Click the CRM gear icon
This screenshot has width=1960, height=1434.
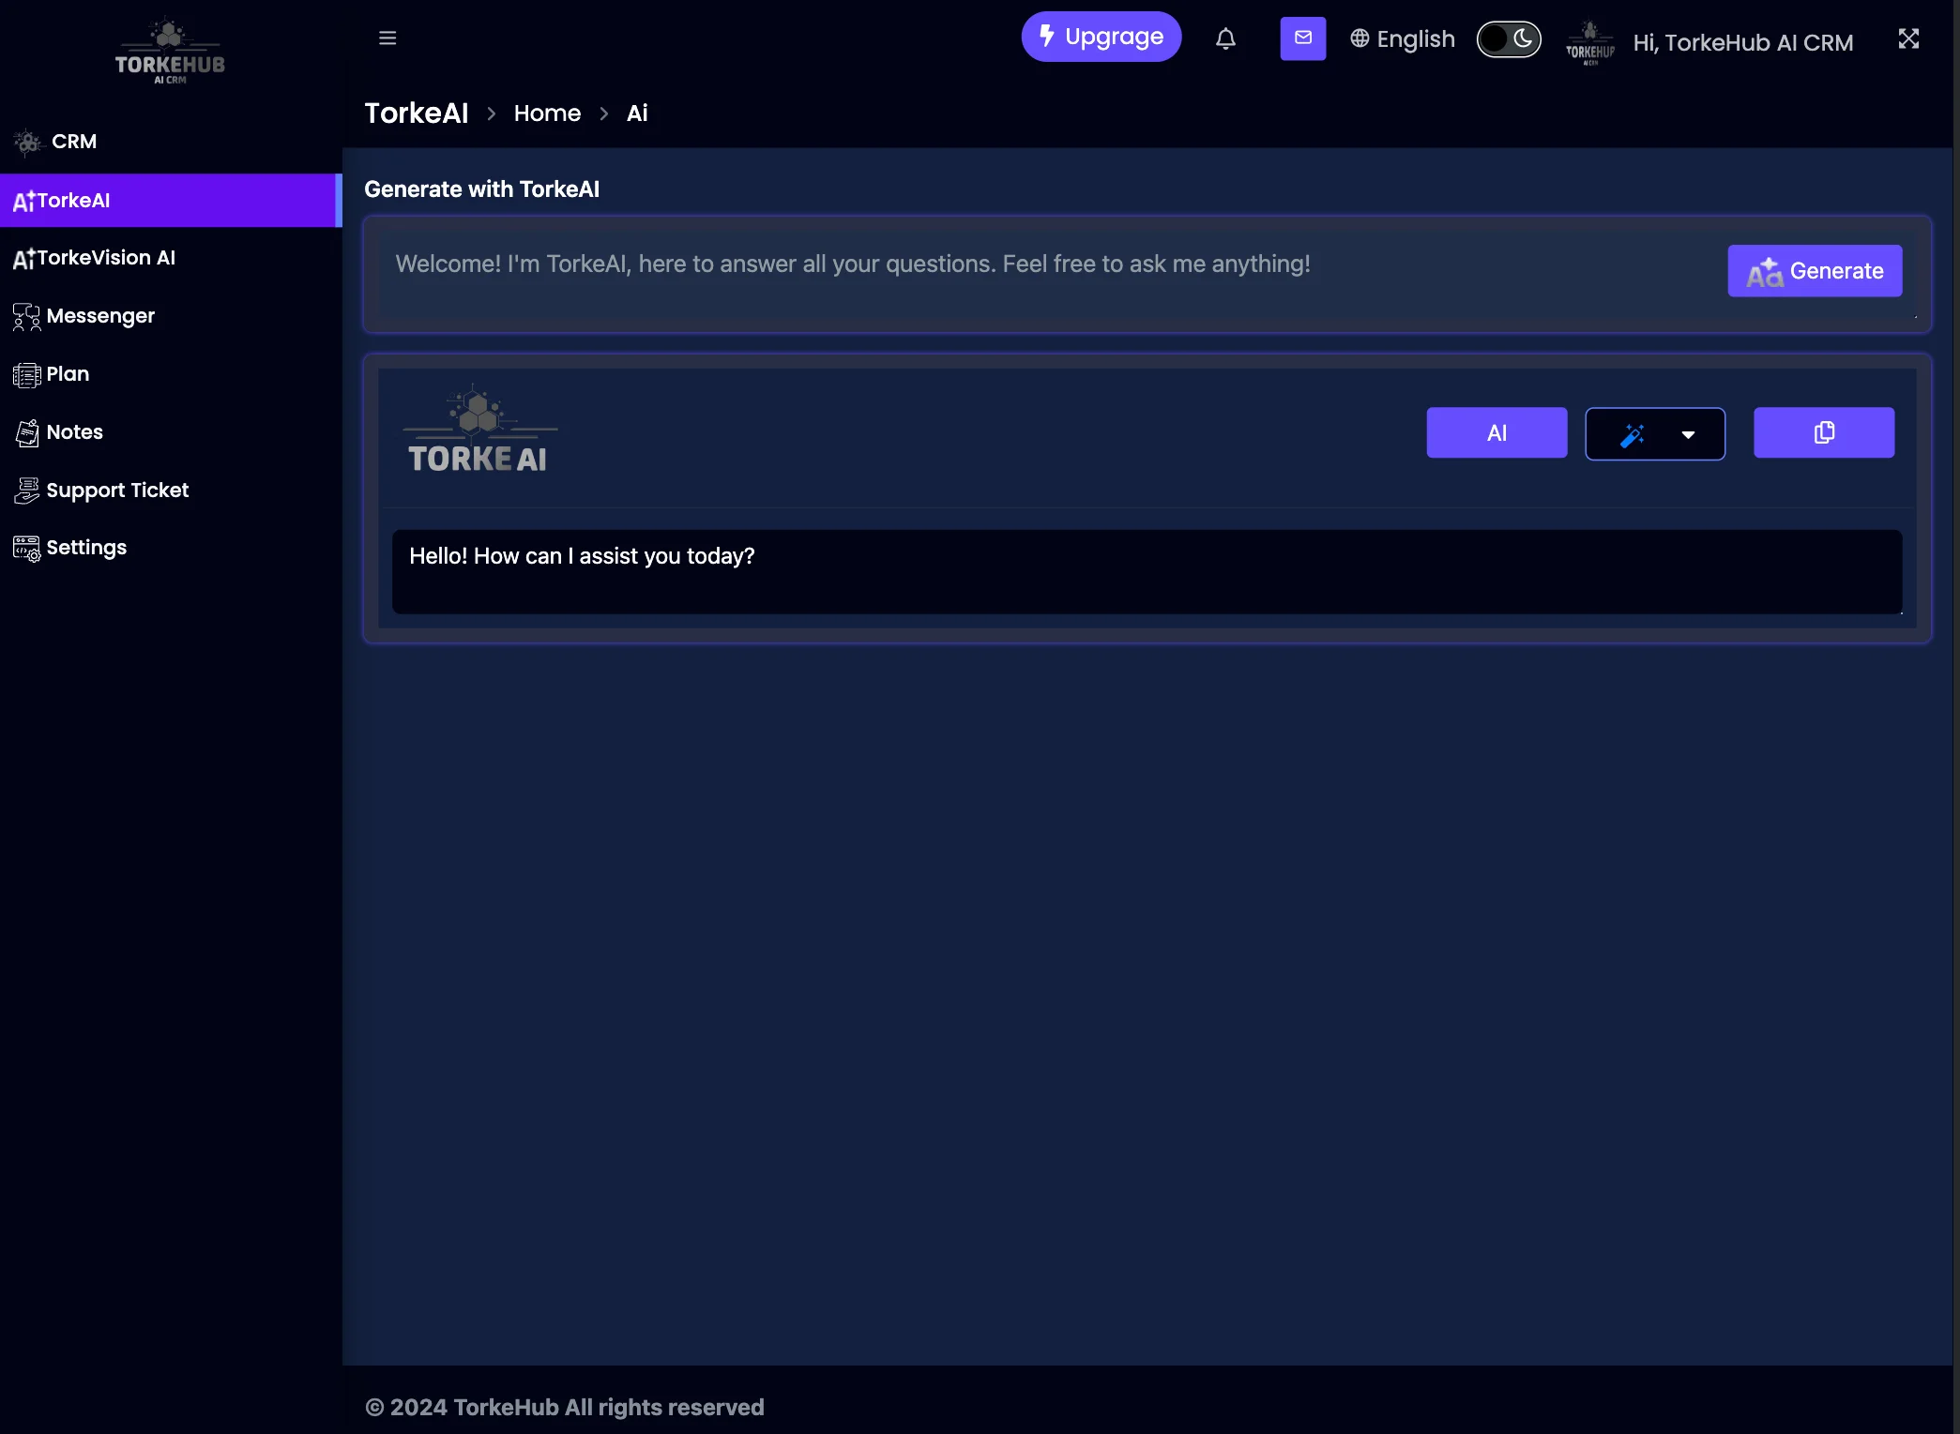[28, 143]
